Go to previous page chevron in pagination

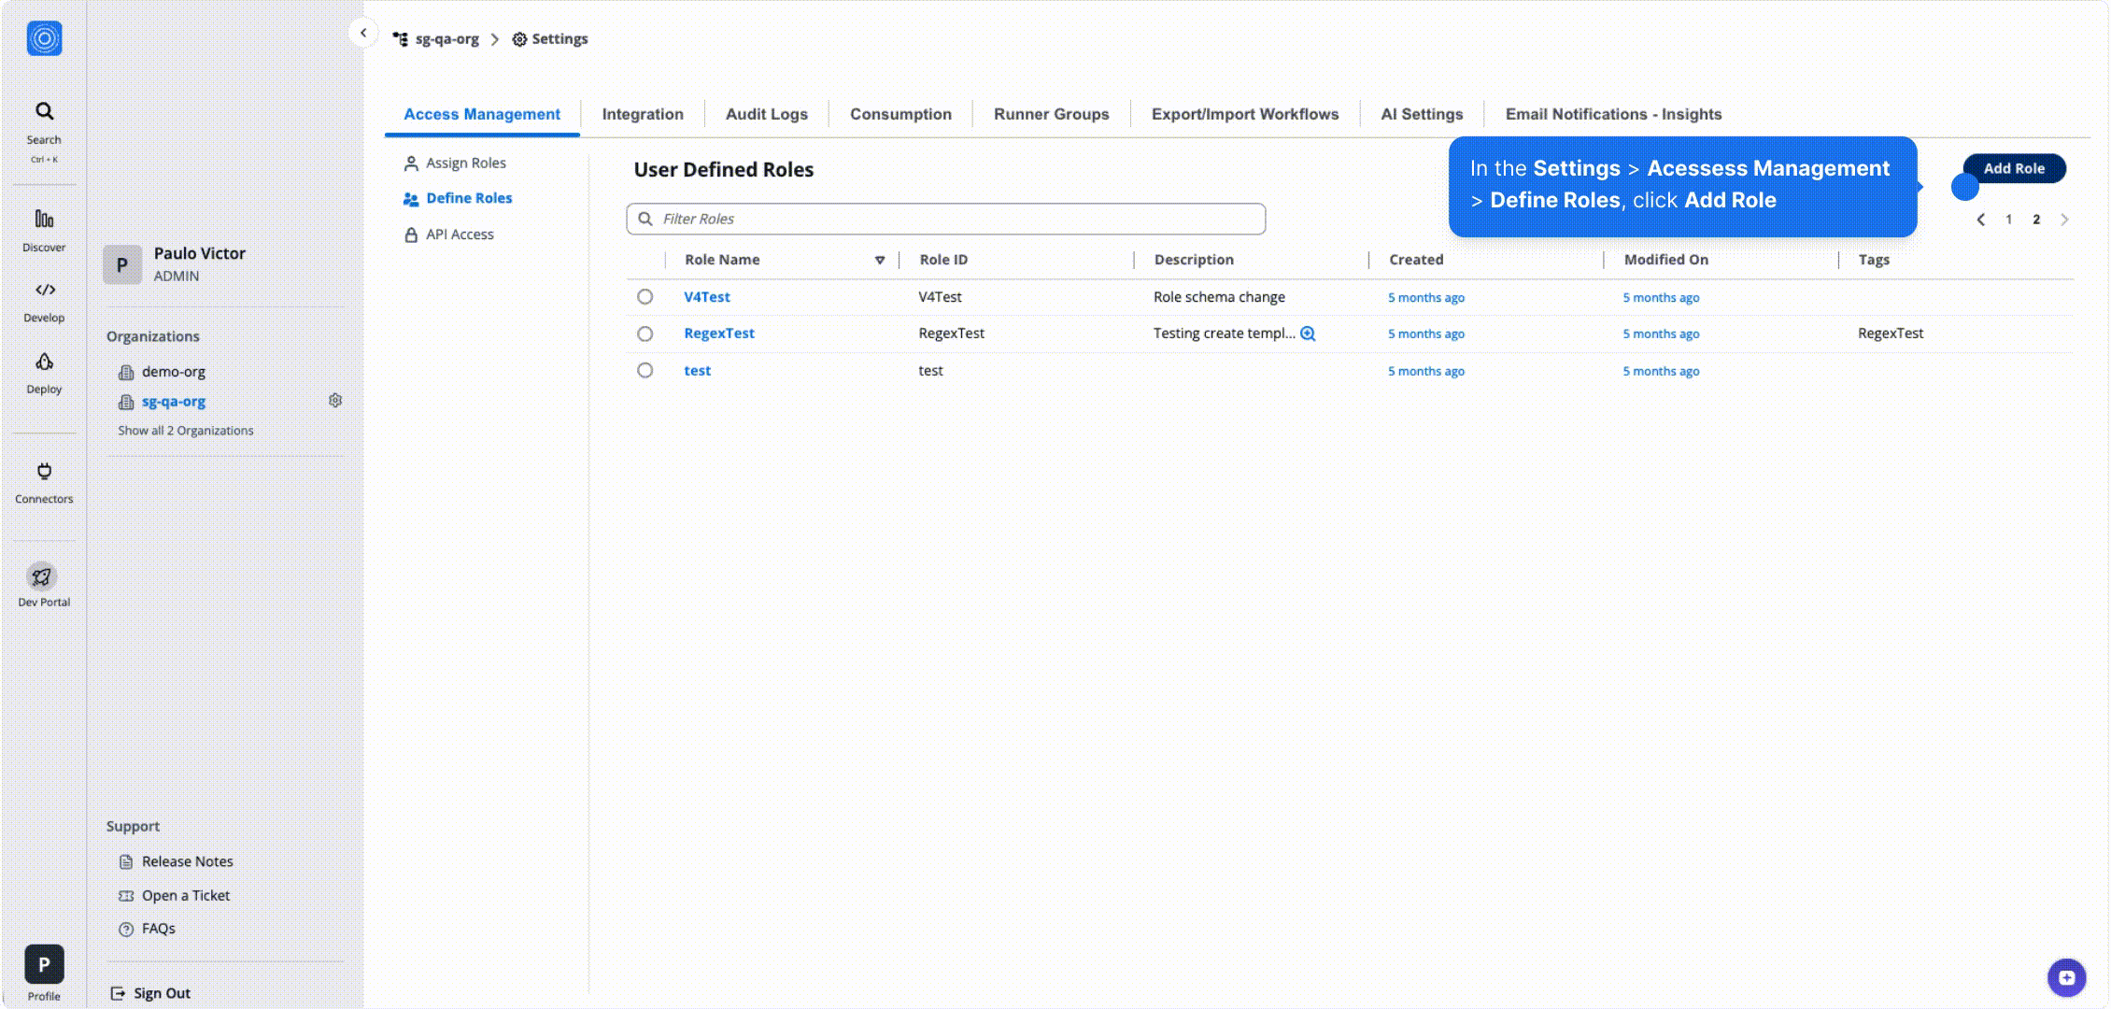(1980, 220)
